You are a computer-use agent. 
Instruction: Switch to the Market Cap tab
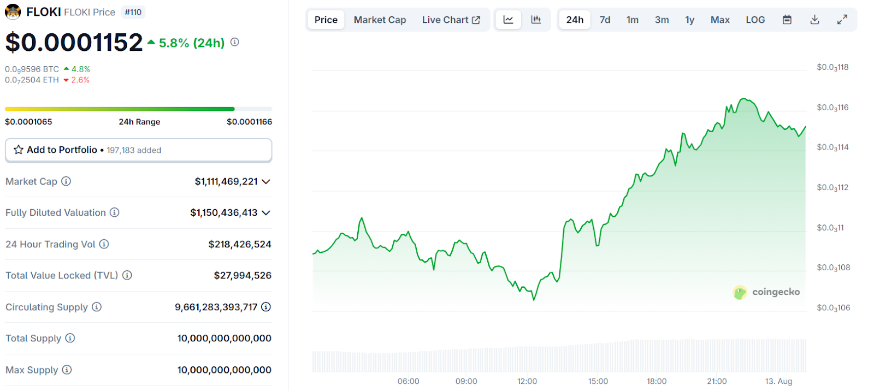point(380,20)
